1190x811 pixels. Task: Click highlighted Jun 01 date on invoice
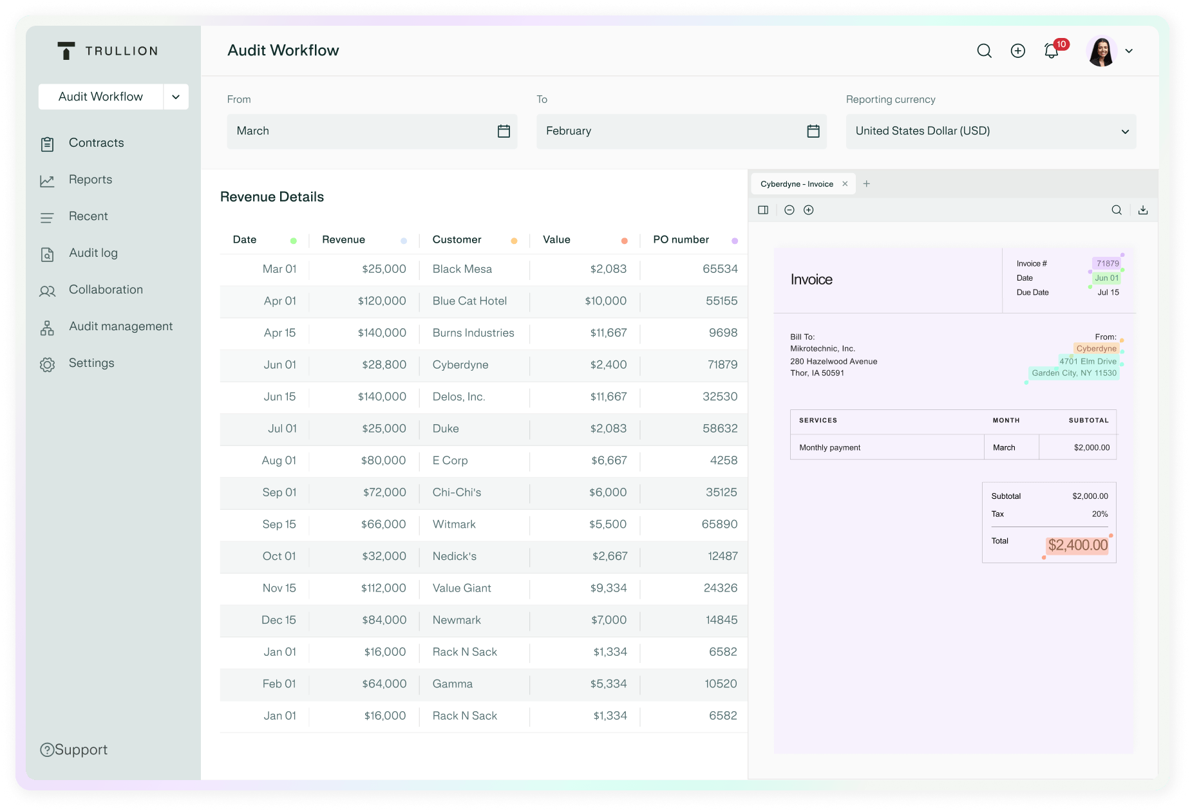tap(1107, 278)
